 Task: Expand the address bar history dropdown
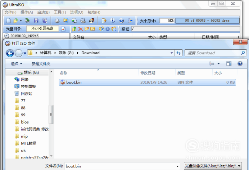pos(172,53)
